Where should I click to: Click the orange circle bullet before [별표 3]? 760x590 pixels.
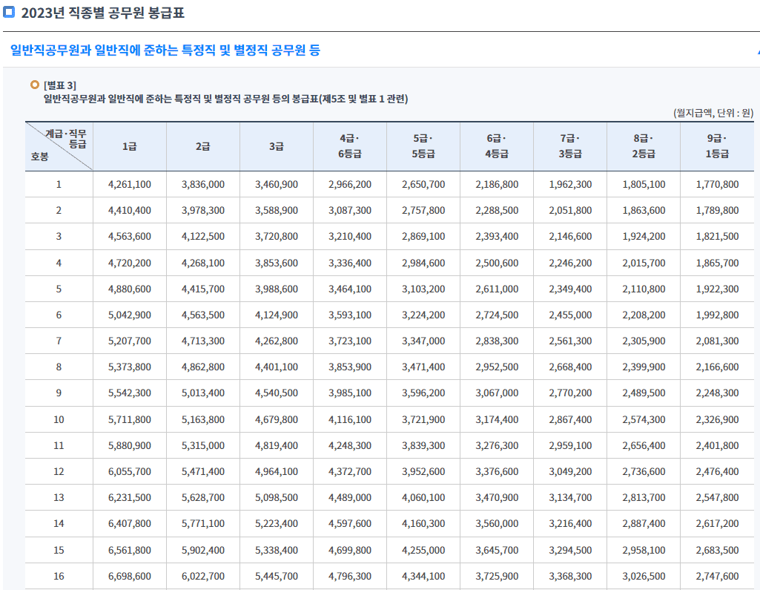34,85
